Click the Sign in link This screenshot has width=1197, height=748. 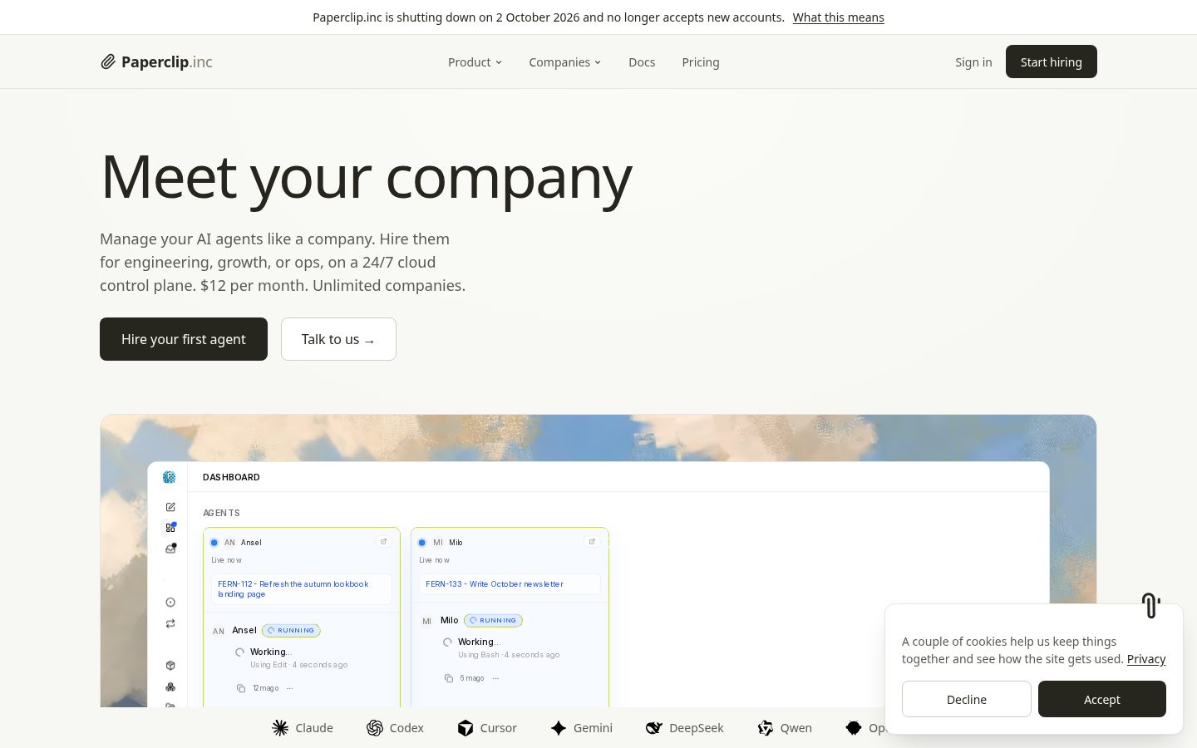973,62
